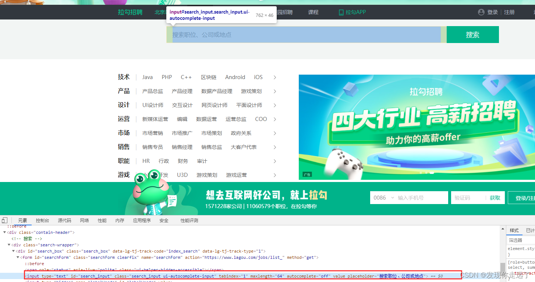The height and width of the screenshot is (282, 535).
Task: Toggle device emulation mode in DevTools
Action: click(x=4, y=220)
